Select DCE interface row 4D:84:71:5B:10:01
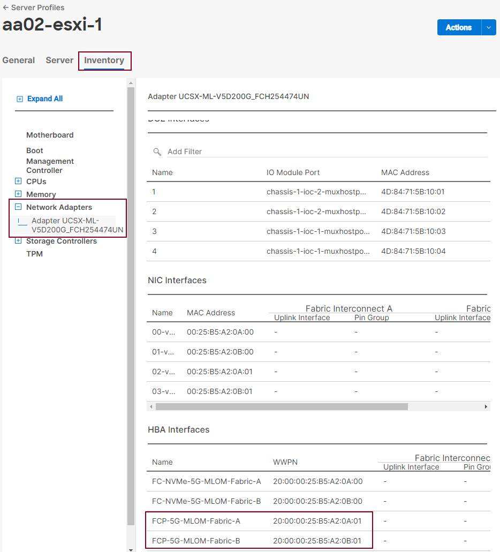 point(319,192)
